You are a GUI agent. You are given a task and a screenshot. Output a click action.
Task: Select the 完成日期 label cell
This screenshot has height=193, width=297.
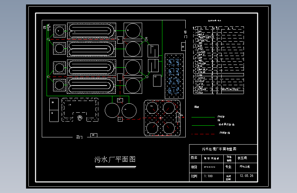pyautogui.click(x=229, y=177)
